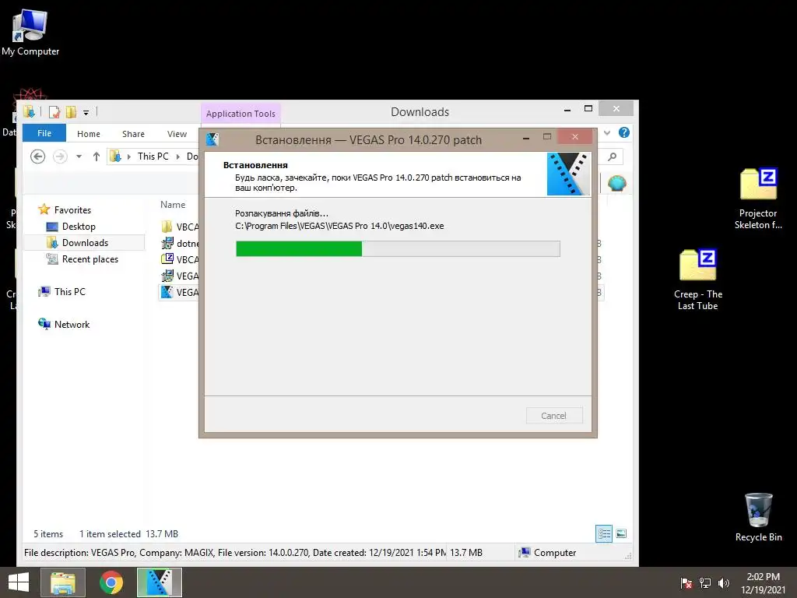The image size is (797, 598).
Task: Minimize the VEGAS Pro patch installer
Action: coord(526,138)
